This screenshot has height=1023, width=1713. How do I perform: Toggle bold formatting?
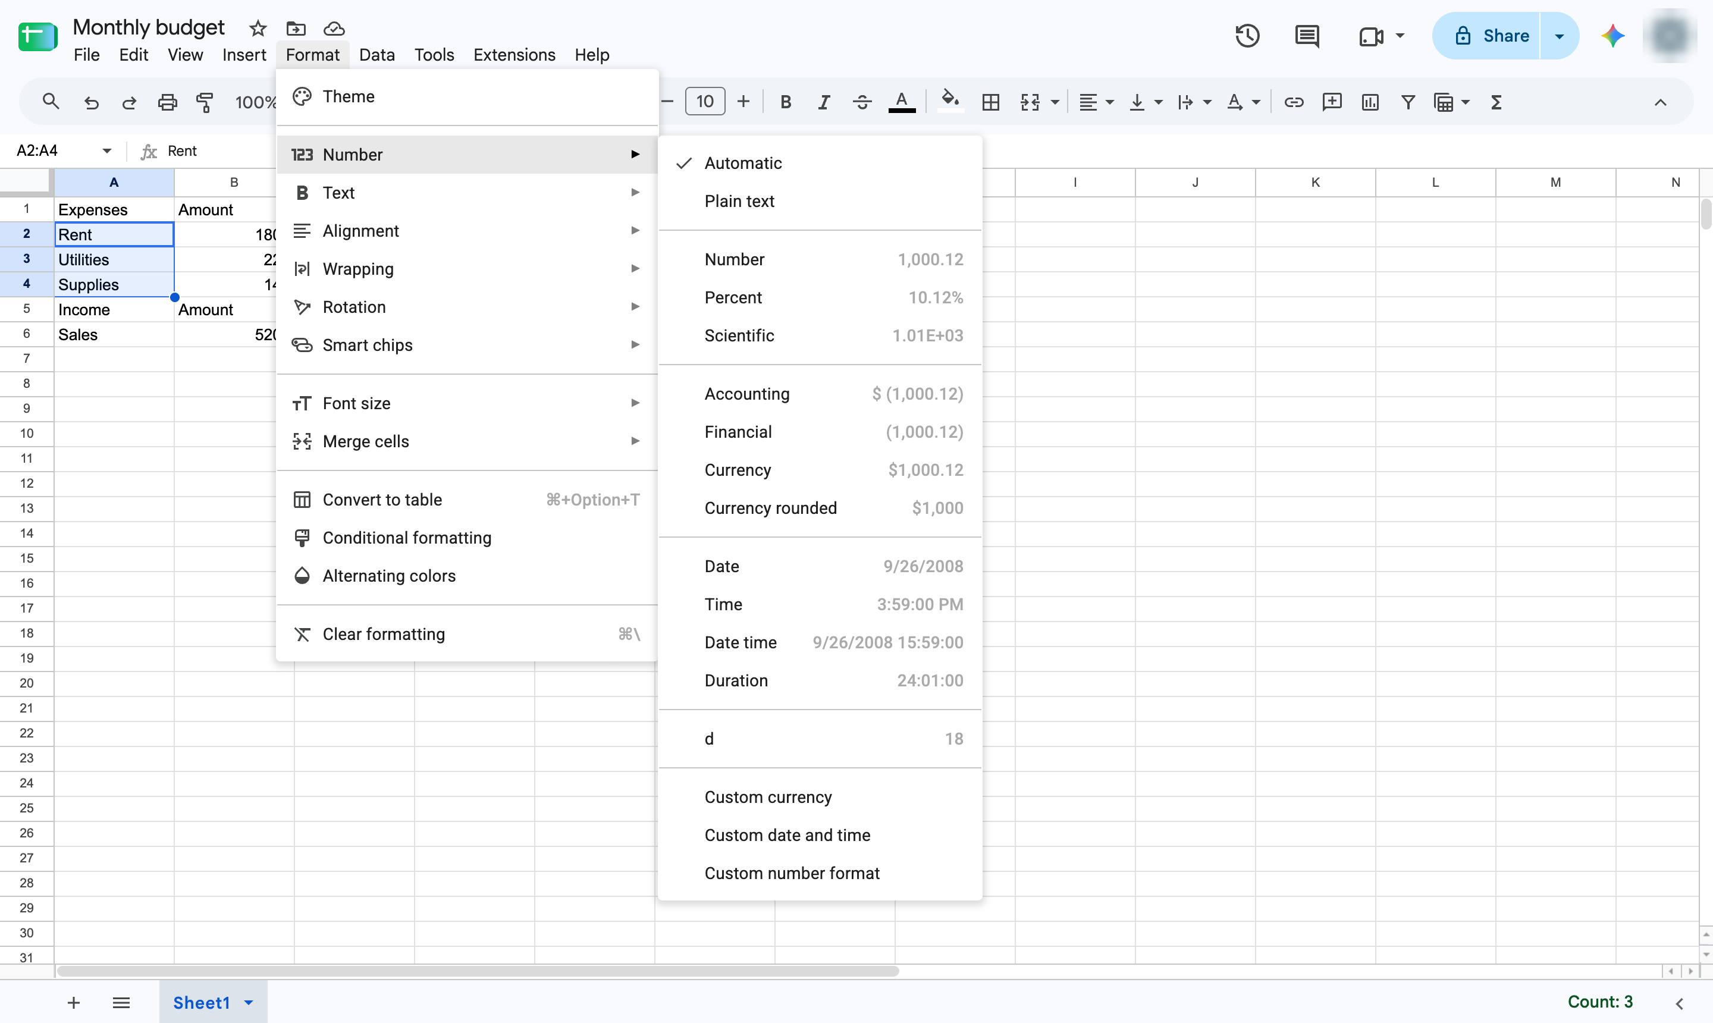785,103
